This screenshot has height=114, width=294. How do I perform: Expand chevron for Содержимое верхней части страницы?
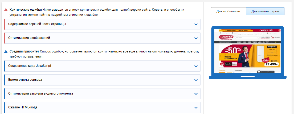coord(196,25)
